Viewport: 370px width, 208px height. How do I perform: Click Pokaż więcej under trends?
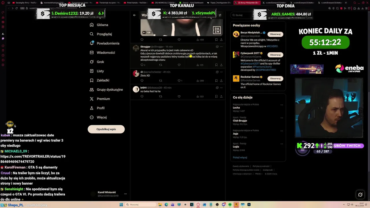pos(240,157)
